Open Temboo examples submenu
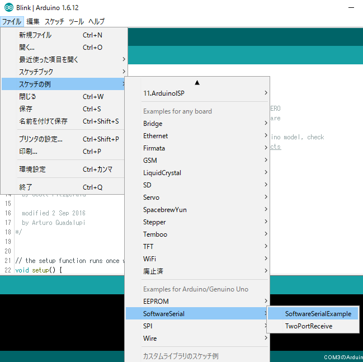363x362 pixels. 197,234
